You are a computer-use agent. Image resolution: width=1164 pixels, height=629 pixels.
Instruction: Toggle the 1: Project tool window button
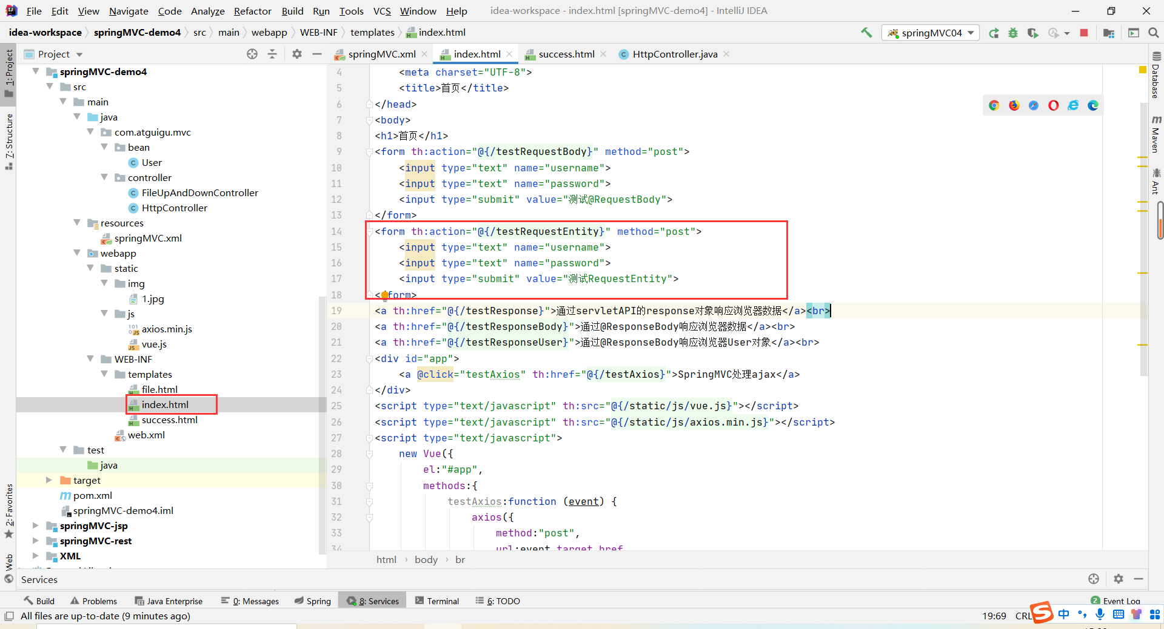pos(9,73)
